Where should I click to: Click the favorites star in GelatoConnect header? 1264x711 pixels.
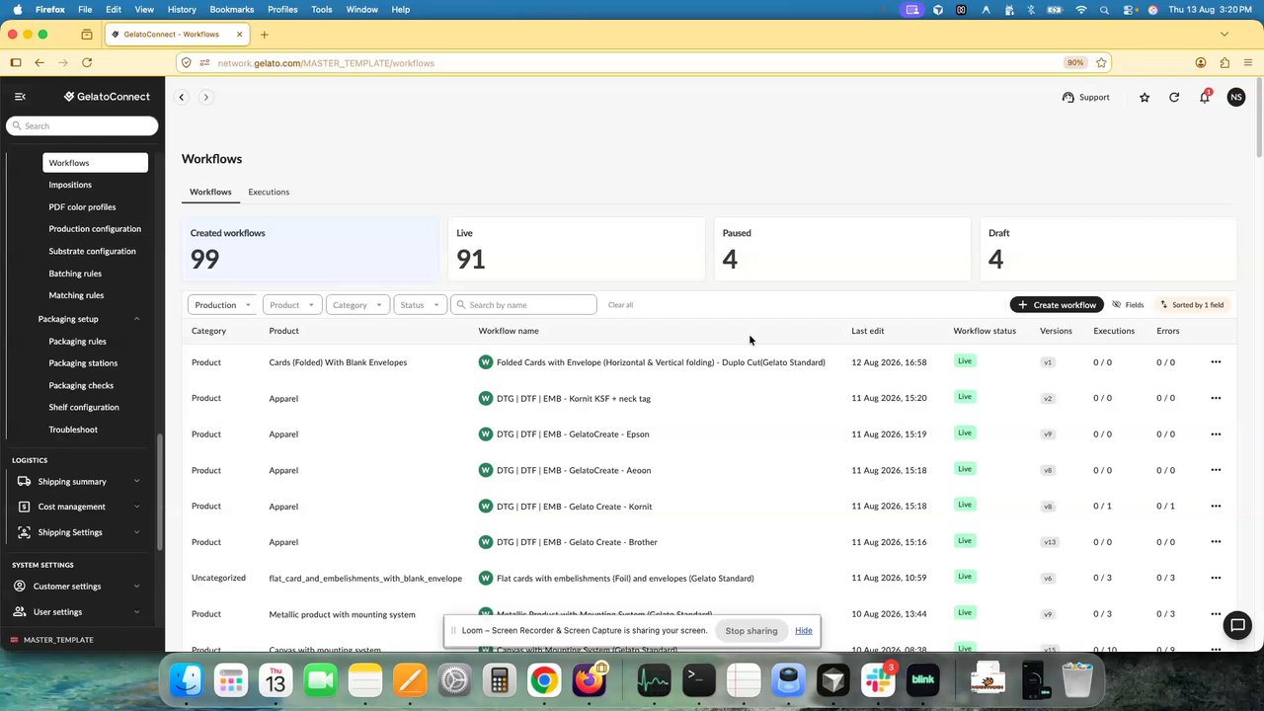(1145, 97)
